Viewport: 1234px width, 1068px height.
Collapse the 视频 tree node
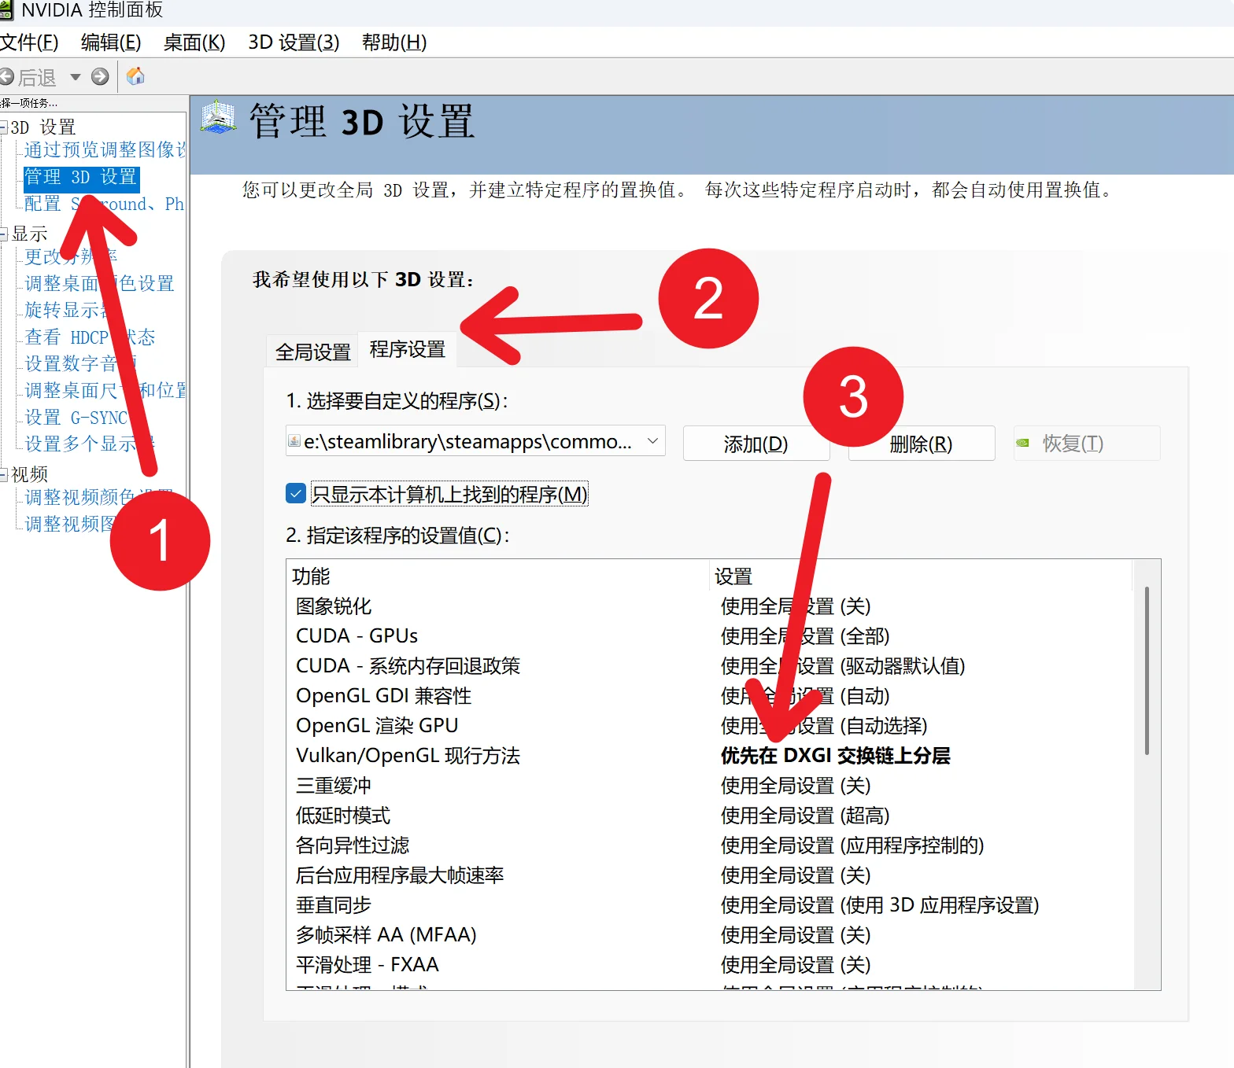click(x=4, y=474)
